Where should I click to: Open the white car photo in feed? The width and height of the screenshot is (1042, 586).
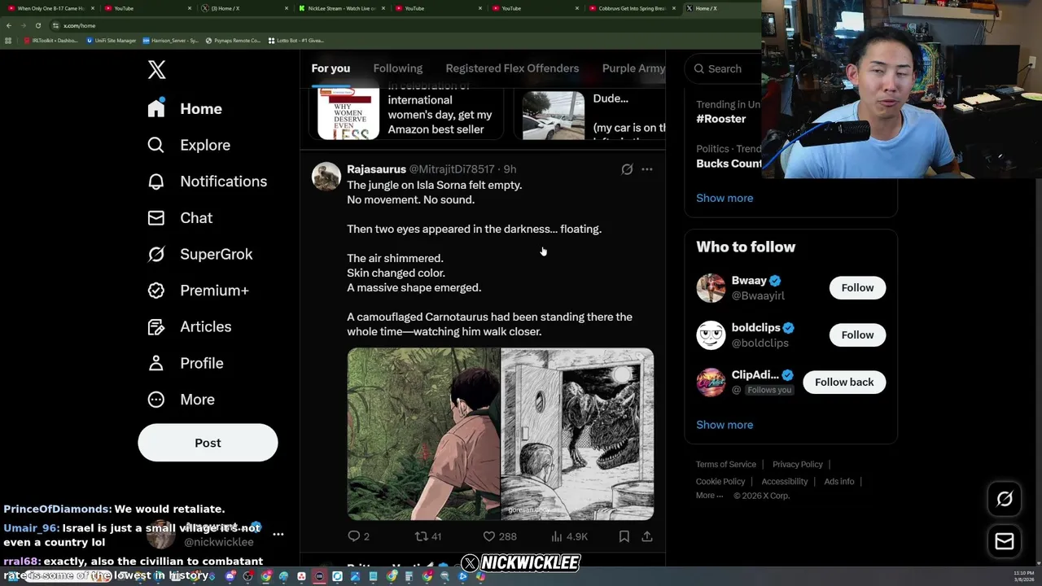[x=554, y=115]
